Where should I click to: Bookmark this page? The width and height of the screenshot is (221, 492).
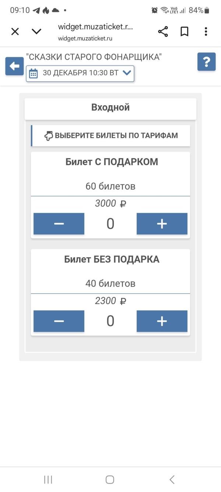click(x=185, y=32)
